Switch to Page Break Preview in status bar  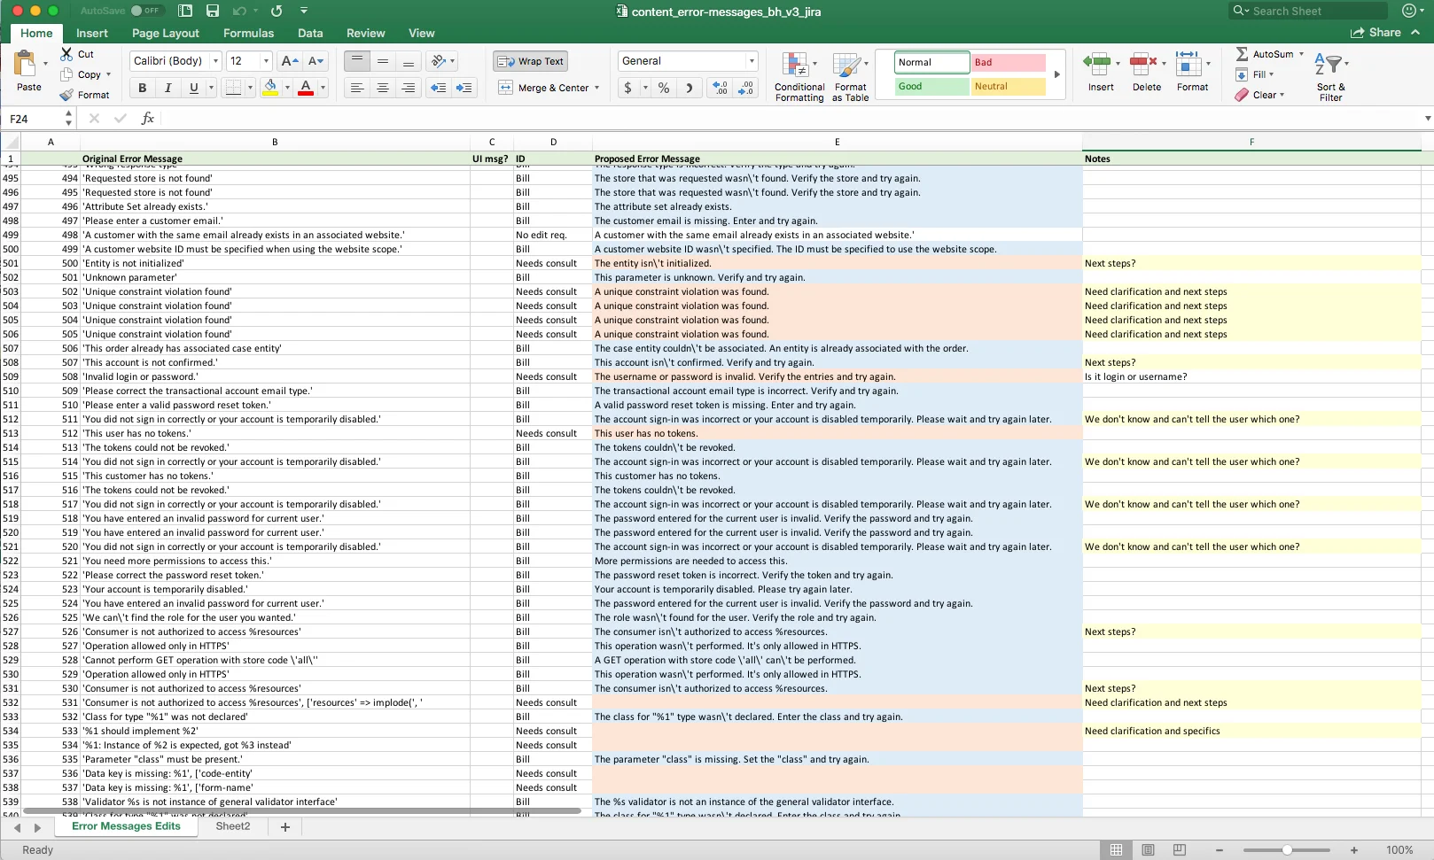tap(1180, 849)
